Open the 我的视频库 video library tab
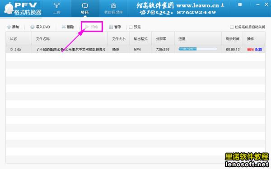This screenshot has height=169, width=271. tap(113, 8)
